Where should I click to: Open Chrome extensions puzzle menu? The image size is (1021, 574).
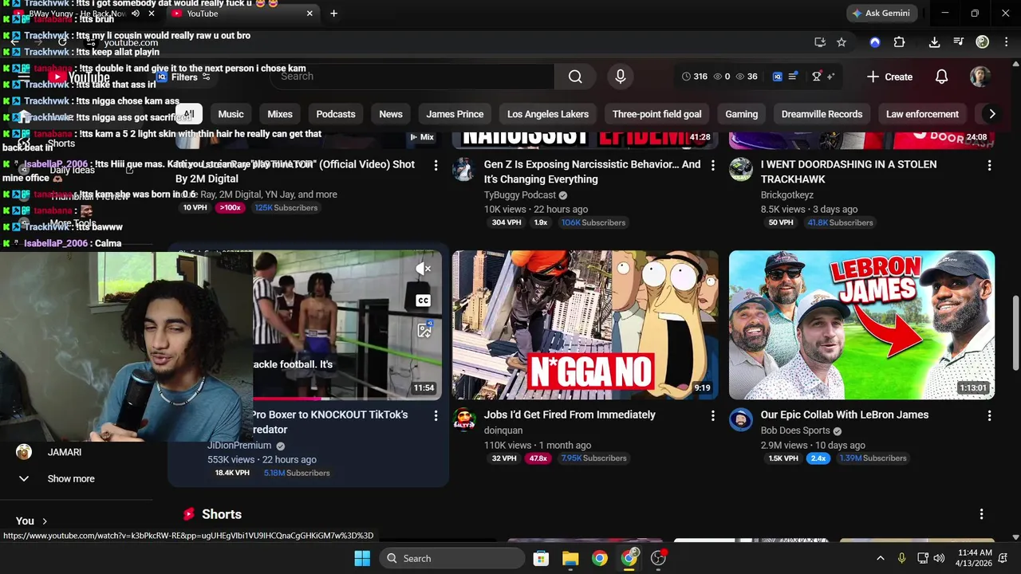pyautogui.click(x=899, y=42)
